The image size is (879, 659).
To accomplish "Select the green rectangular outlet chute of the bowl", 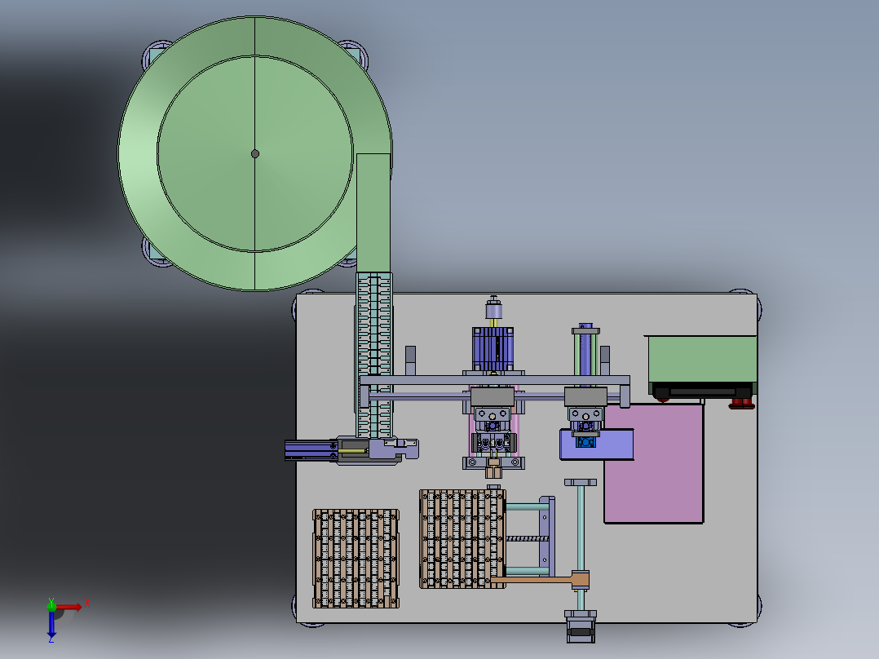I will coord(373,213).
